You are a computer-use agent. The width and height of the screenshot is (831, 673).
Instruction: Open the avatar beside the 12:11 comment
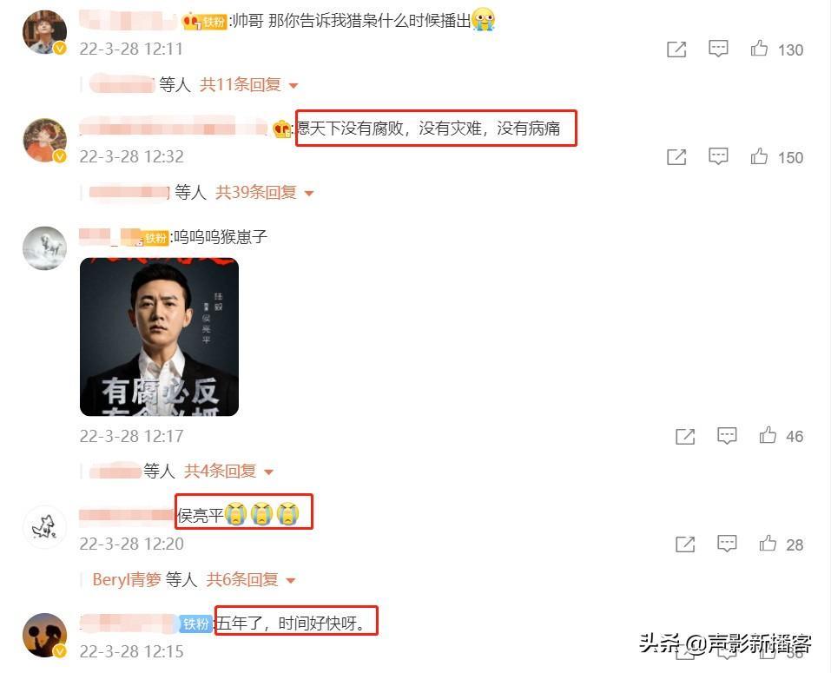click(x=45, y=32)
